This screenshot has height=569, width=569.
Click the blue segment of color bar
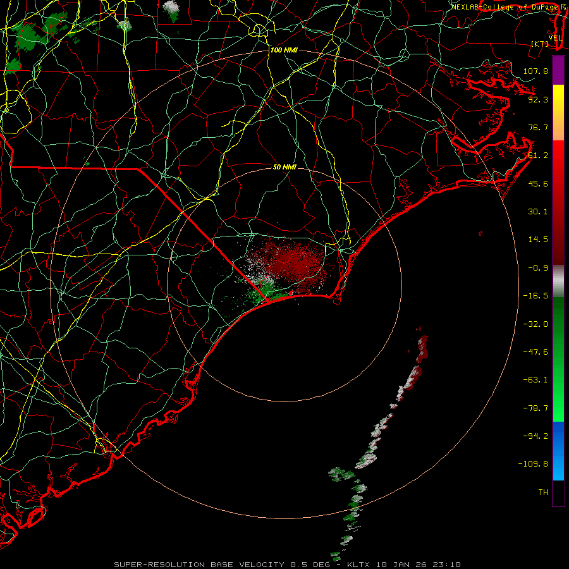[x=558, y=451]
